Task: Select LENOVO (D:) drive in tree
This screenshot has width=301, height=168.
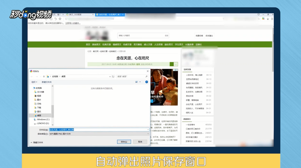Action: click(x=43, y=123)
